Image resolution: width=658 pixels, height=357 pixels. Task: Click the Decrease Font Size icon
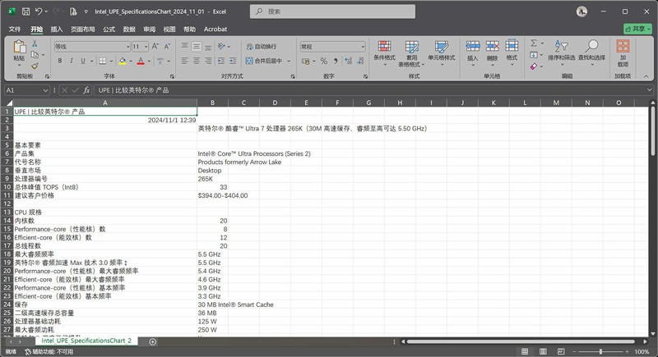click(x=167, y=47)
